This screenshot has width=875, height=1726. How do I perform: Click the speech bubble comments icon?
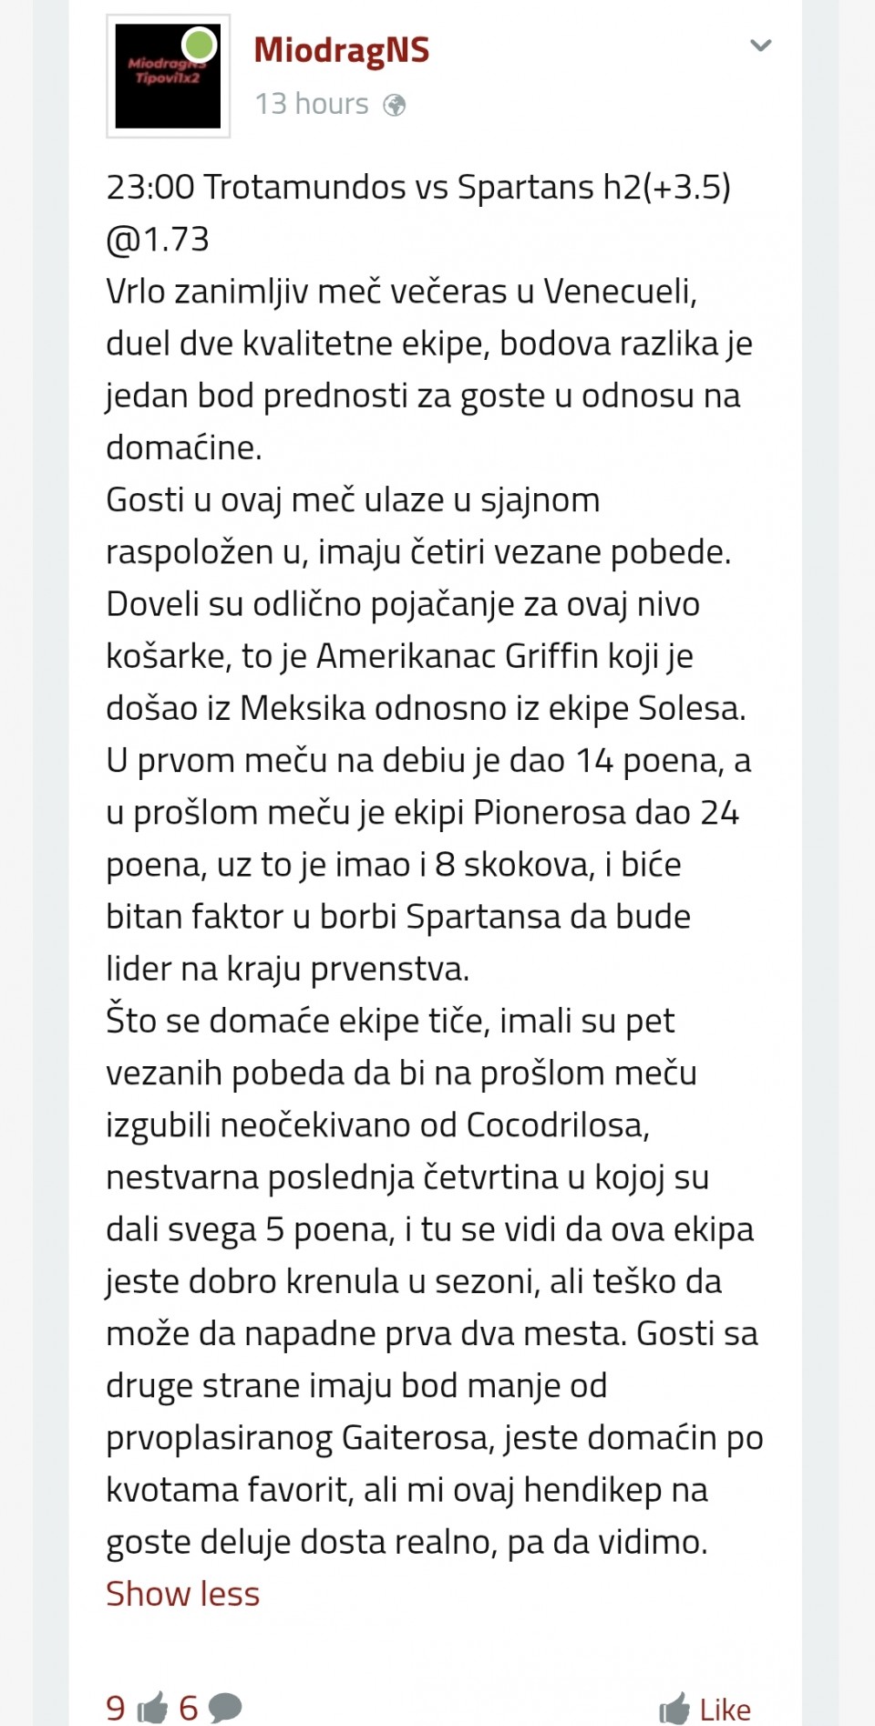click(225, 1707)
